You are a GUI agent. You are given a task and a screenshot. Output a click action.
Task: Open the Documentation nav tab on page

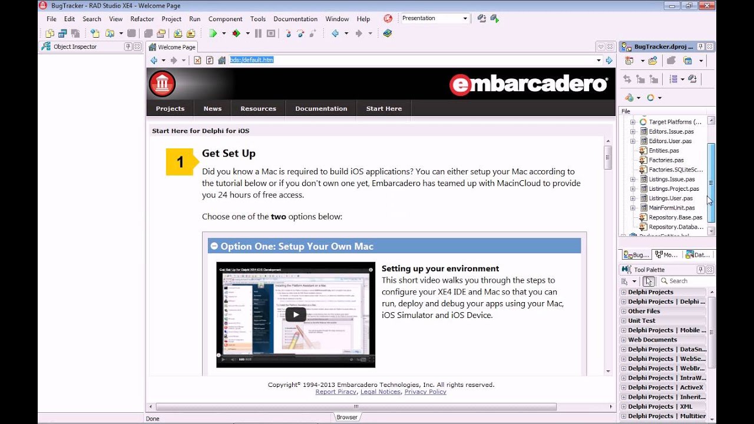[x=321, y=108]
